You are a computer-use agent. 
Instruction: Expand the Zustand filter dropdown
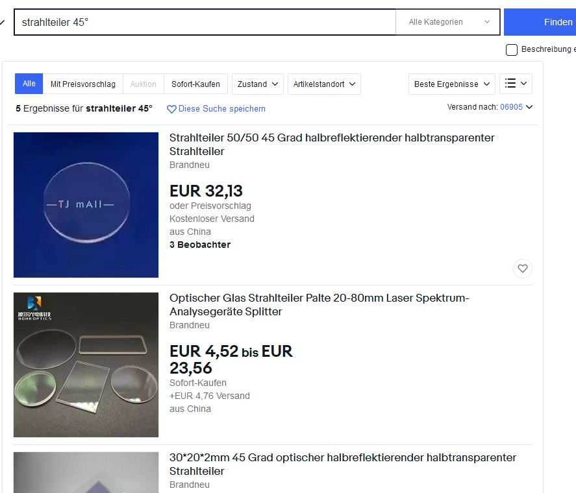click(258, 84)
